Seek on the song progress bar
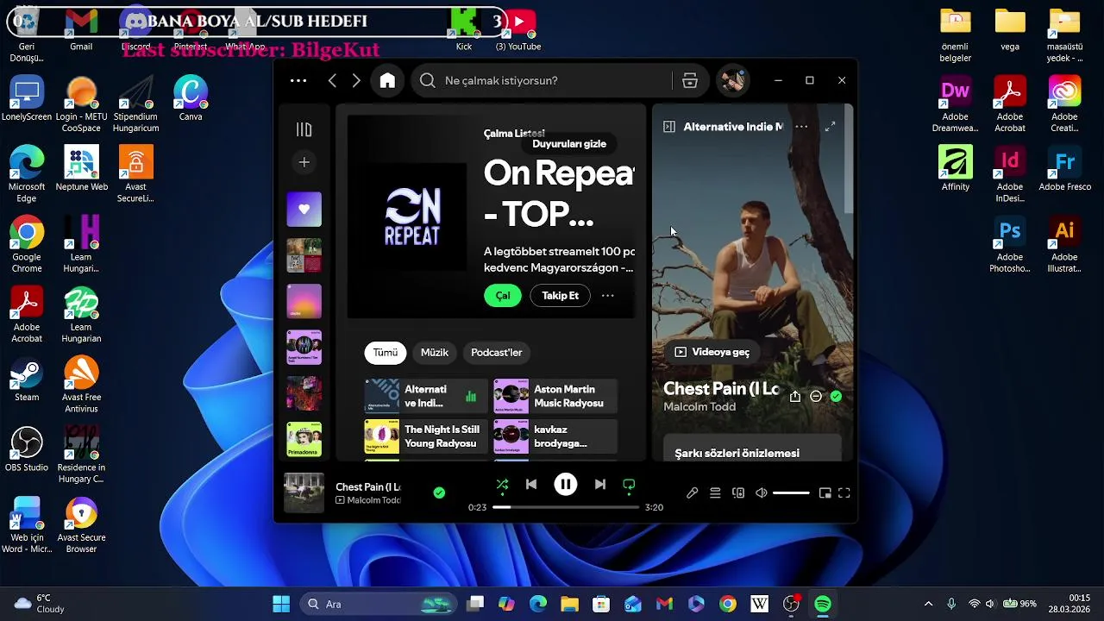Image resolution: width=1104 pixels, height=621 pixels. tap(566, 507)
